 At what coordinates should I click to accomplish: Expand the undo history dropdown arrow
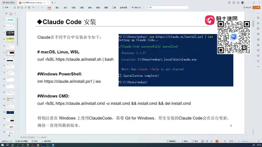[35, 7]
